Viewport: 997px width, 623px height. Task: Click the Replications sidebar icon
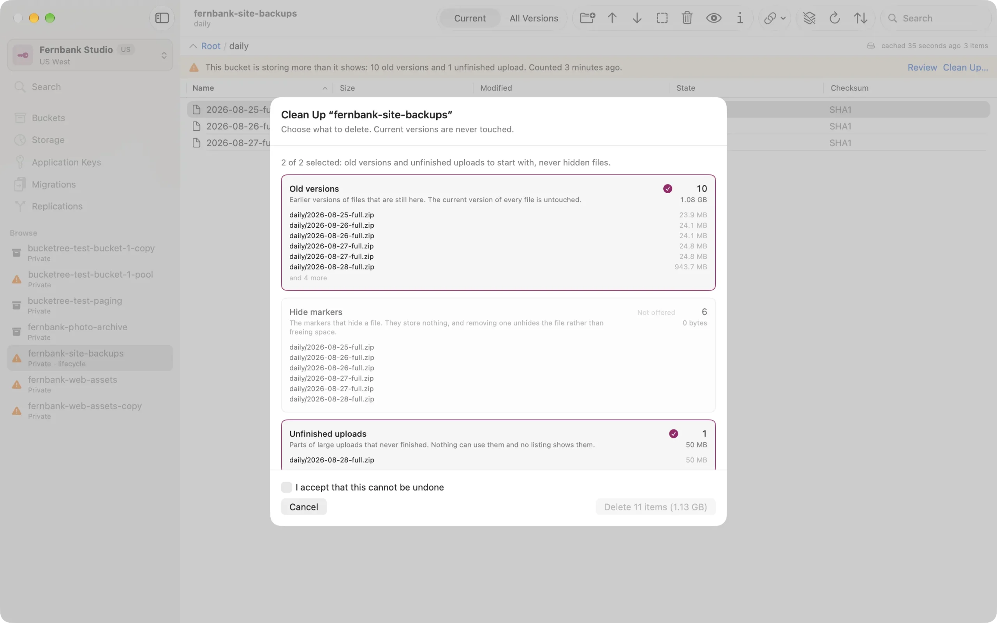click(20, 206)
